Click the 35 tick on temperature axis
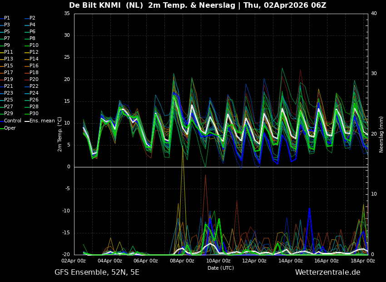 tap(67, 14)
